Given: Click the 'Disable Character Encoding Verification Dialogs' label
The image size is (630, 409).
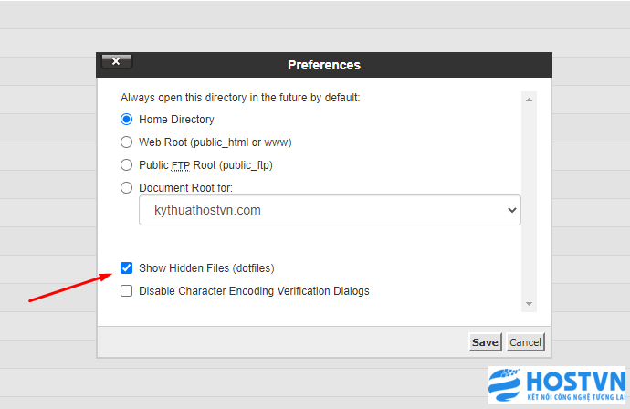Looking at the screenshot, I should (254, 291).
